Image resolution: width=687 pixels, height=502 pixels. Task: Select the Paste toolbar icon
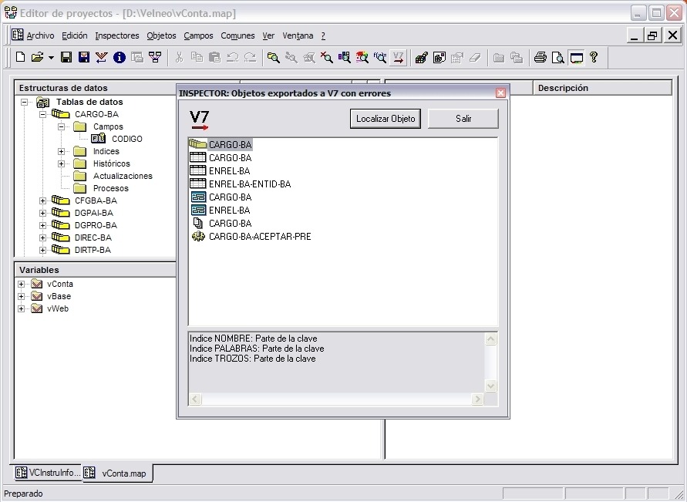(x=215, y=57)
